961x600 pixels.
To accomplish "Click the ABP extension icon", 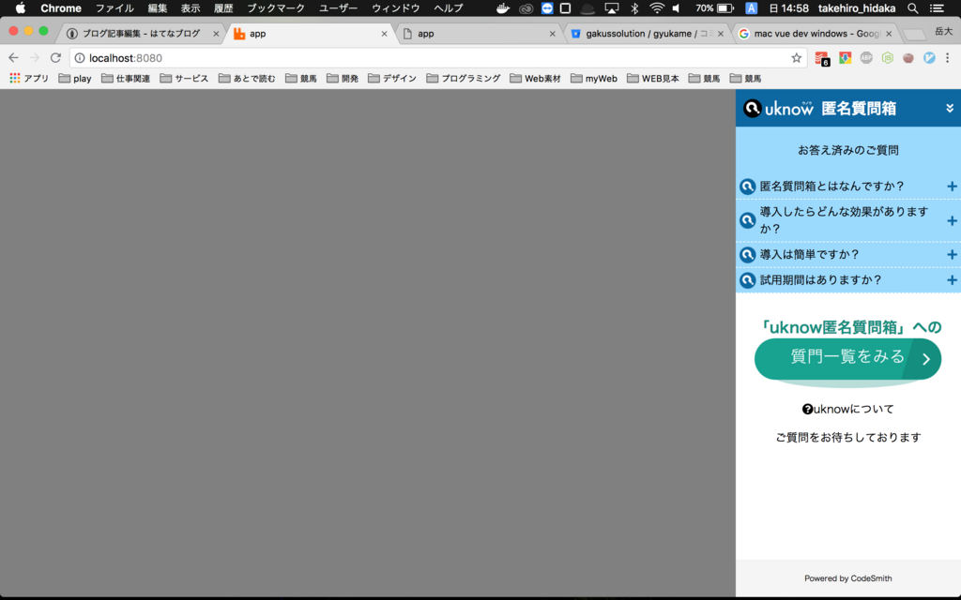I will point(866,57).
